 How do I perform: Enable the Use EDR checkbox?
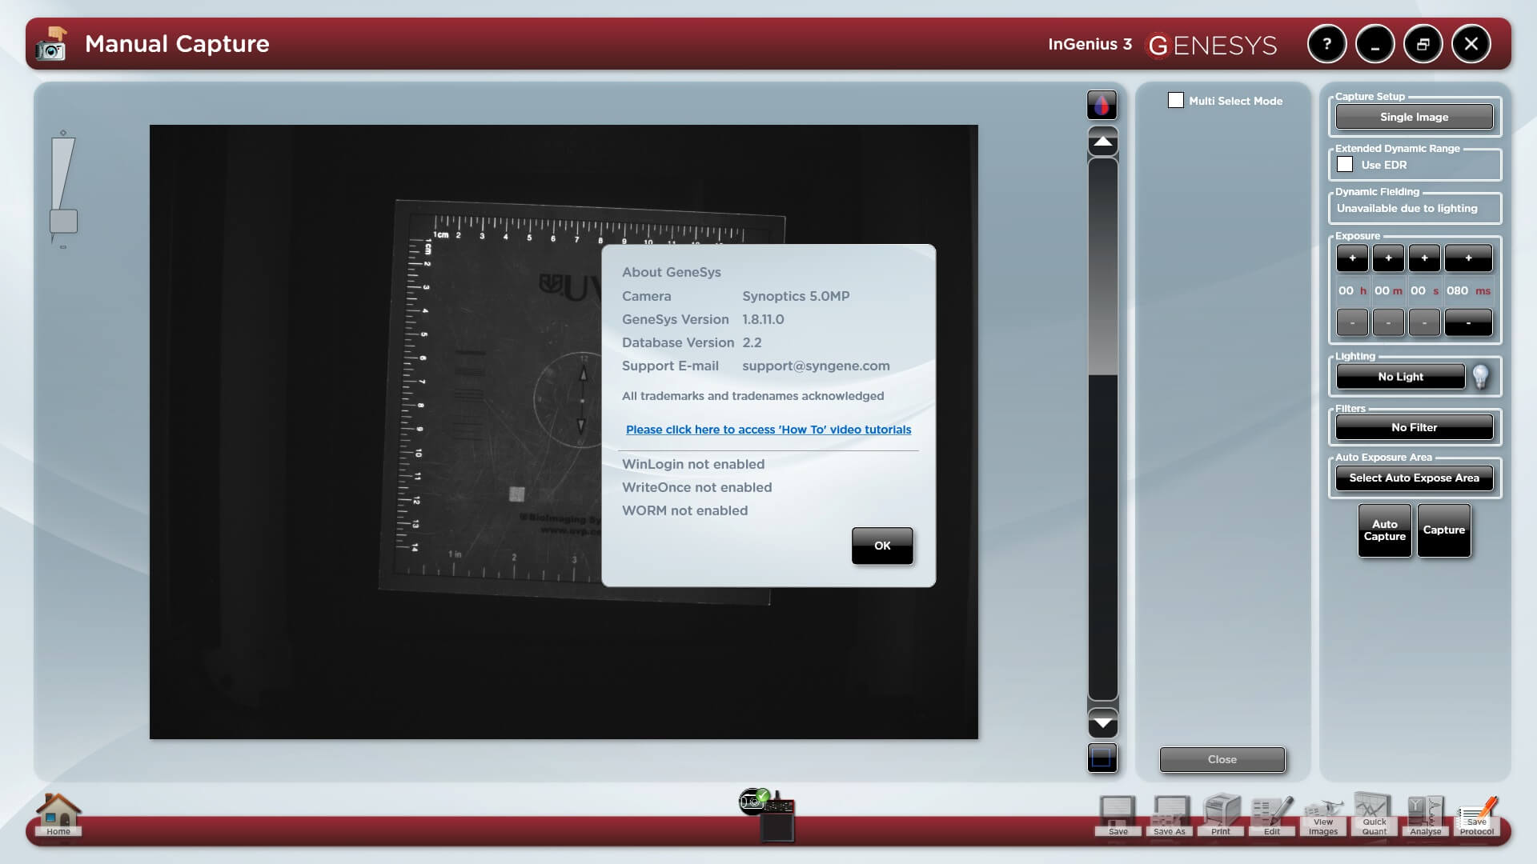(x=1346, y=163)
